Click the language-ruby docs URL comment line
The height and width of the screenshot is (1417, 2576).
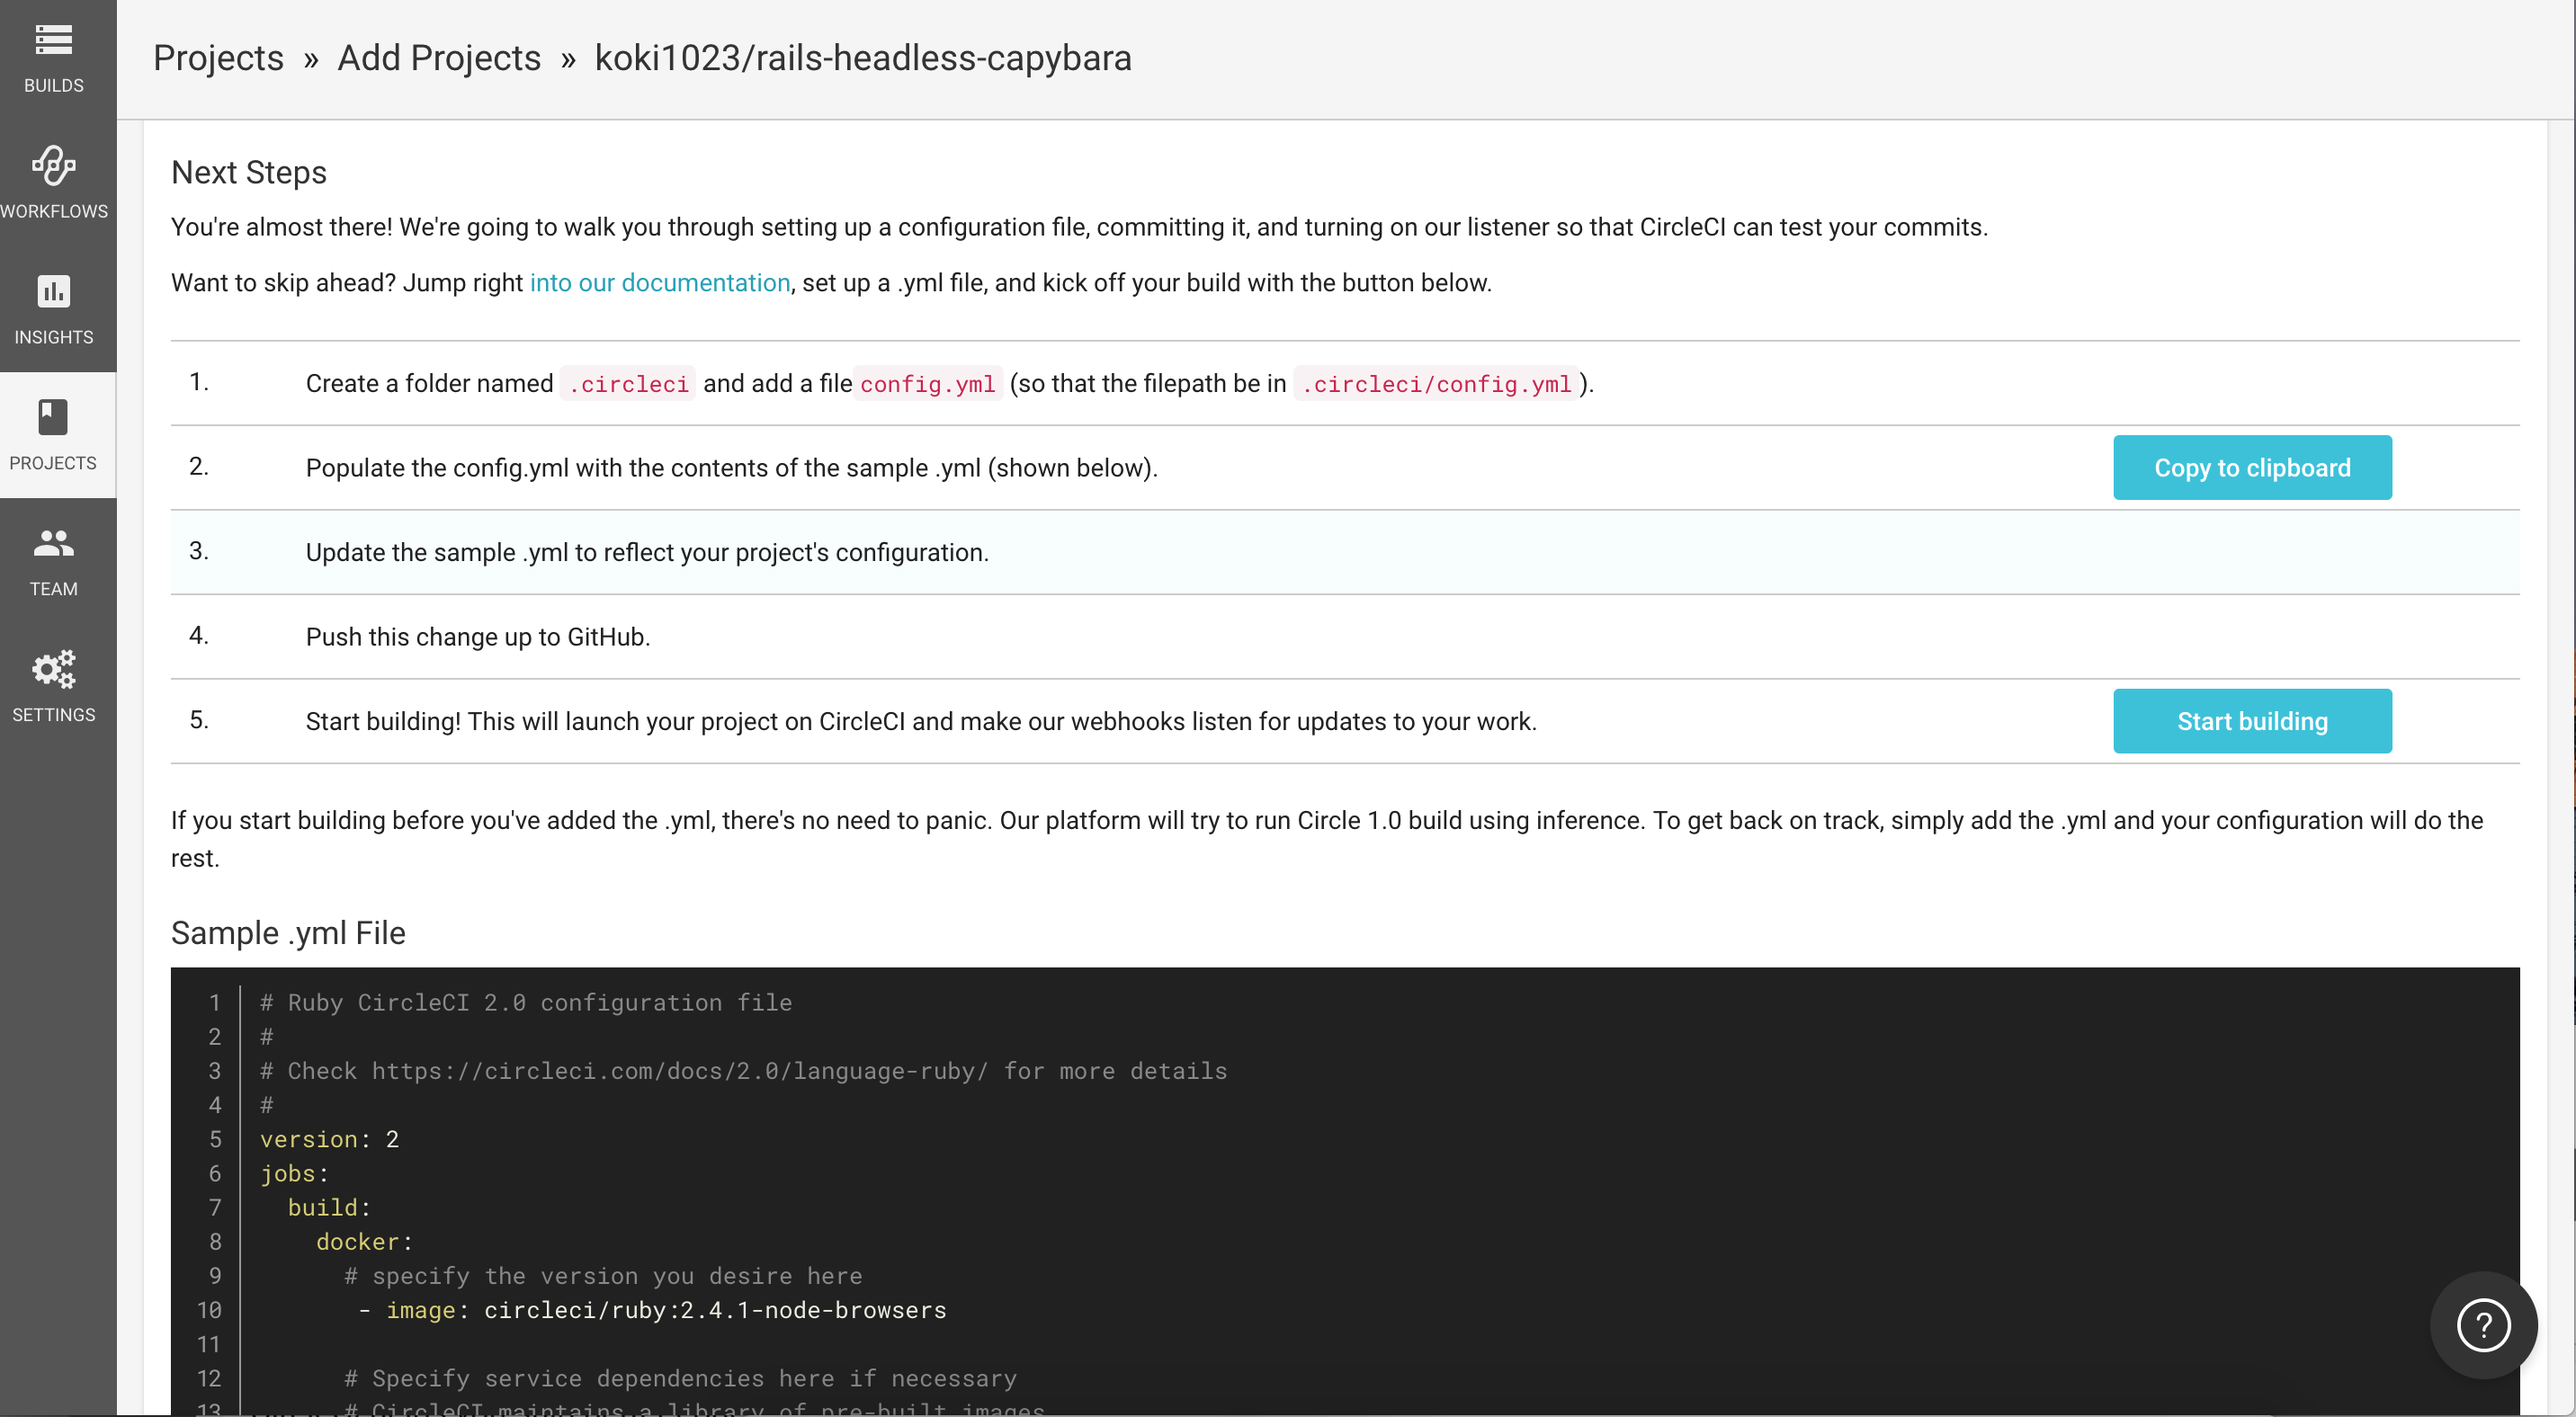point(743,1071)
